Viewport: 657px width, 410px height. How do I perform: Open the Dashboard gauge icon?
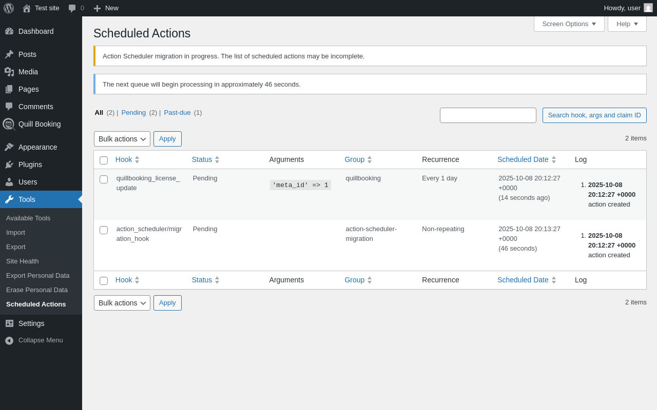9,31
